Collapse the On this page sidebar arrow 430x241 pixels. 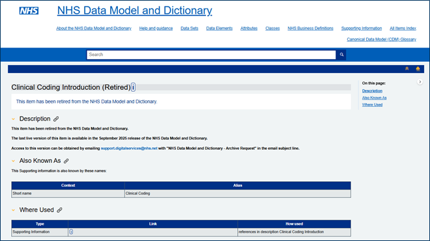(420, 81)
